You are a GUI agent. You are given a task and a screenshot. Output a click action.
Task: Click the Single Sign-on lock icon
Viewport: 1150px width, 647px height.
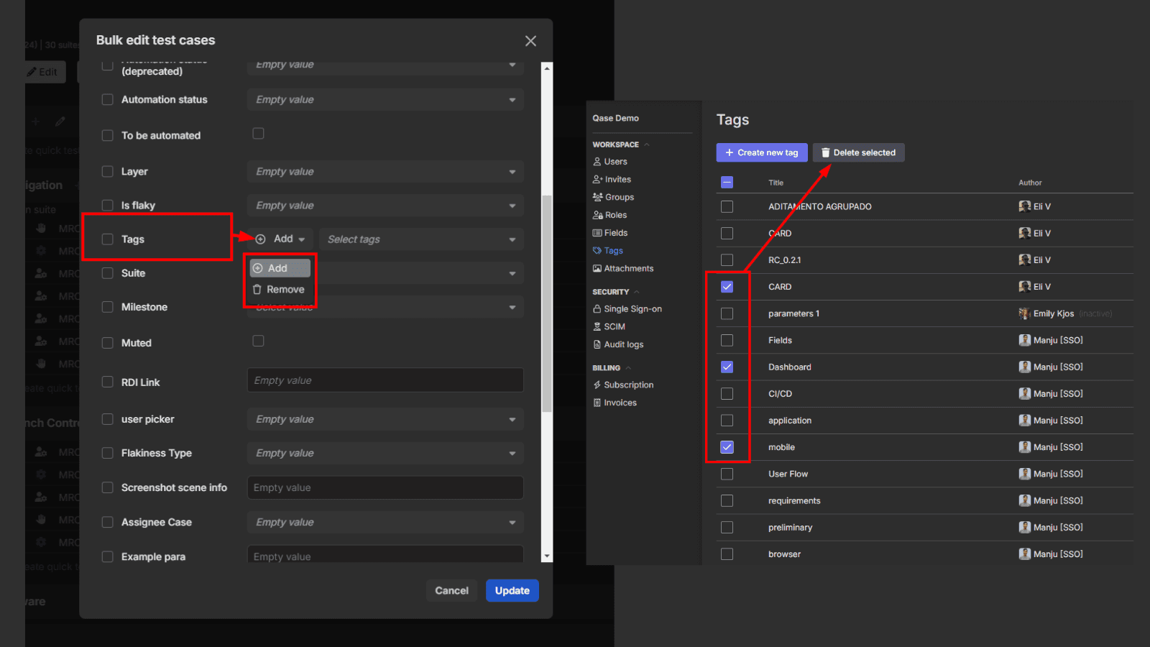[x=597, y=309]
